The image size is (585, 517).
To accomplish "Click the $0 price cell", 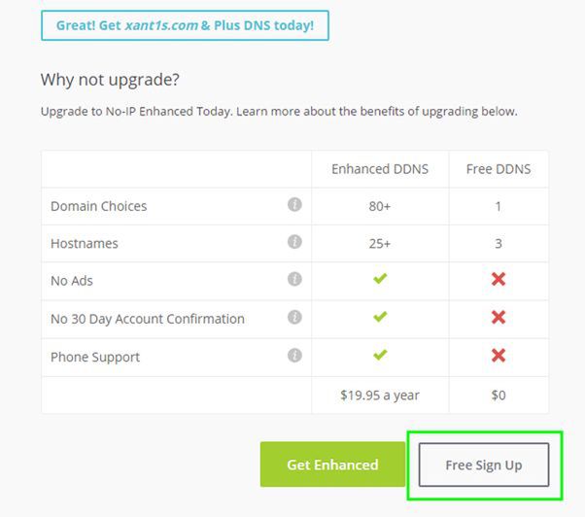I will pyautogui.click(x=499, y=396).
